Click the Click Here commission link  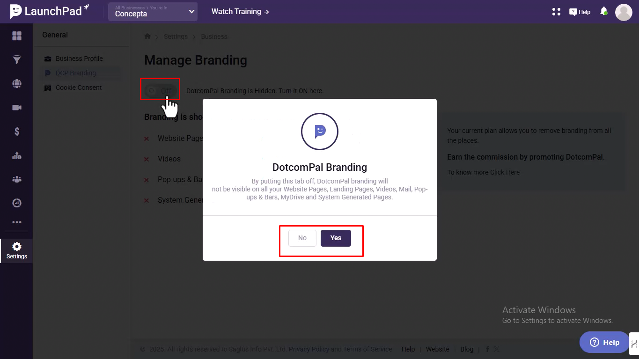click(505, 172)
